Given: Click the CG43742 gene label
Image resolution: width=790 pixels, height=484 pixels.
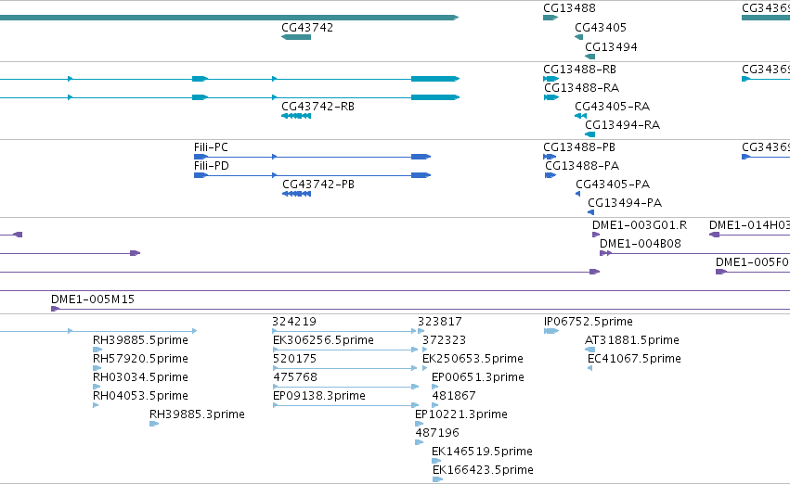Looking at the screenshot, I should (307, 28).
